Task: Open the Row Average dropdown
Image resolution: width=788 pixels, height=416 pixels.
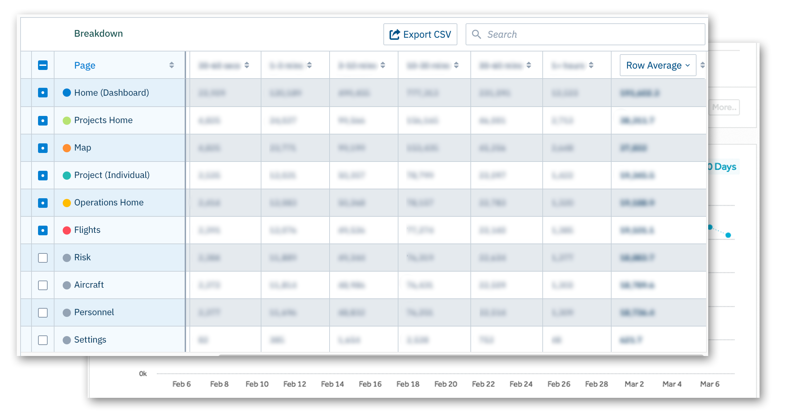Action: [658, 65]
